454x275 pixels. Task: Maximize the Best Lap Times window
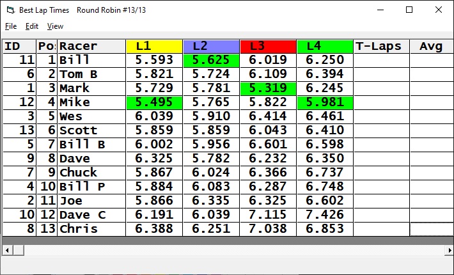tap(409, 10)
